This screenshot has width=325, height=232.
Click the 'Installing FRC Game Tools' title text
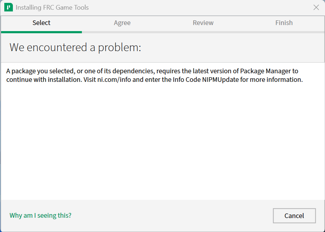(52, 8)
